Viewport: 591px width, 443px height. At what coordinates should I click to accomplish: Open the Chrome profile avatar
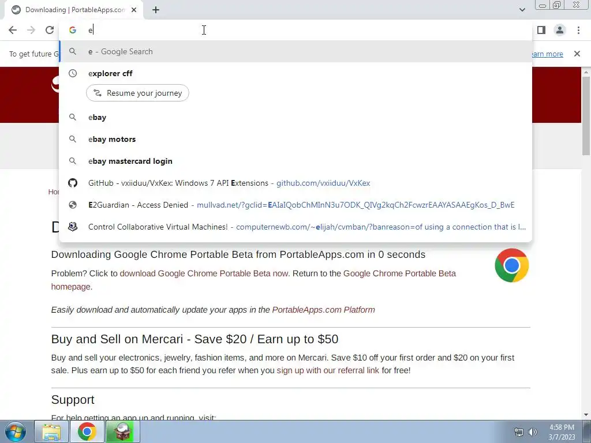560,30
